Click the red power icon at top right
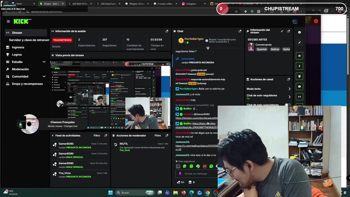The height and width of the screenshot is (197, 350). (316, 21)
